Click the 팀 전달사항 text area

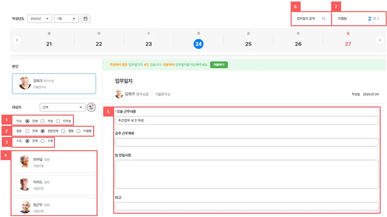[247, 174]
